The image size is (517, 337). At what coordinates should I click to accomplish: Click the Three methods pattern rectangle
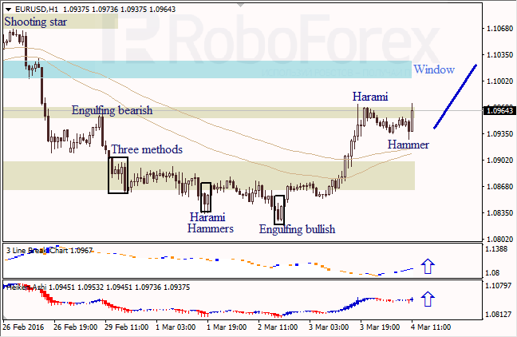point(118,175)
